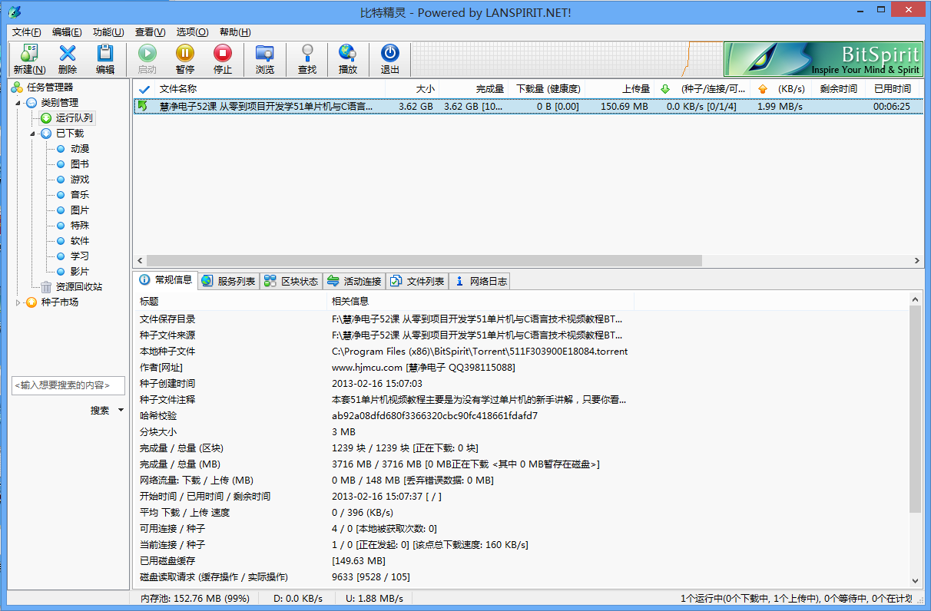Toggle the checkmark column header in task list
Viewport: 931px width, 611px height.
pos(144,89)
